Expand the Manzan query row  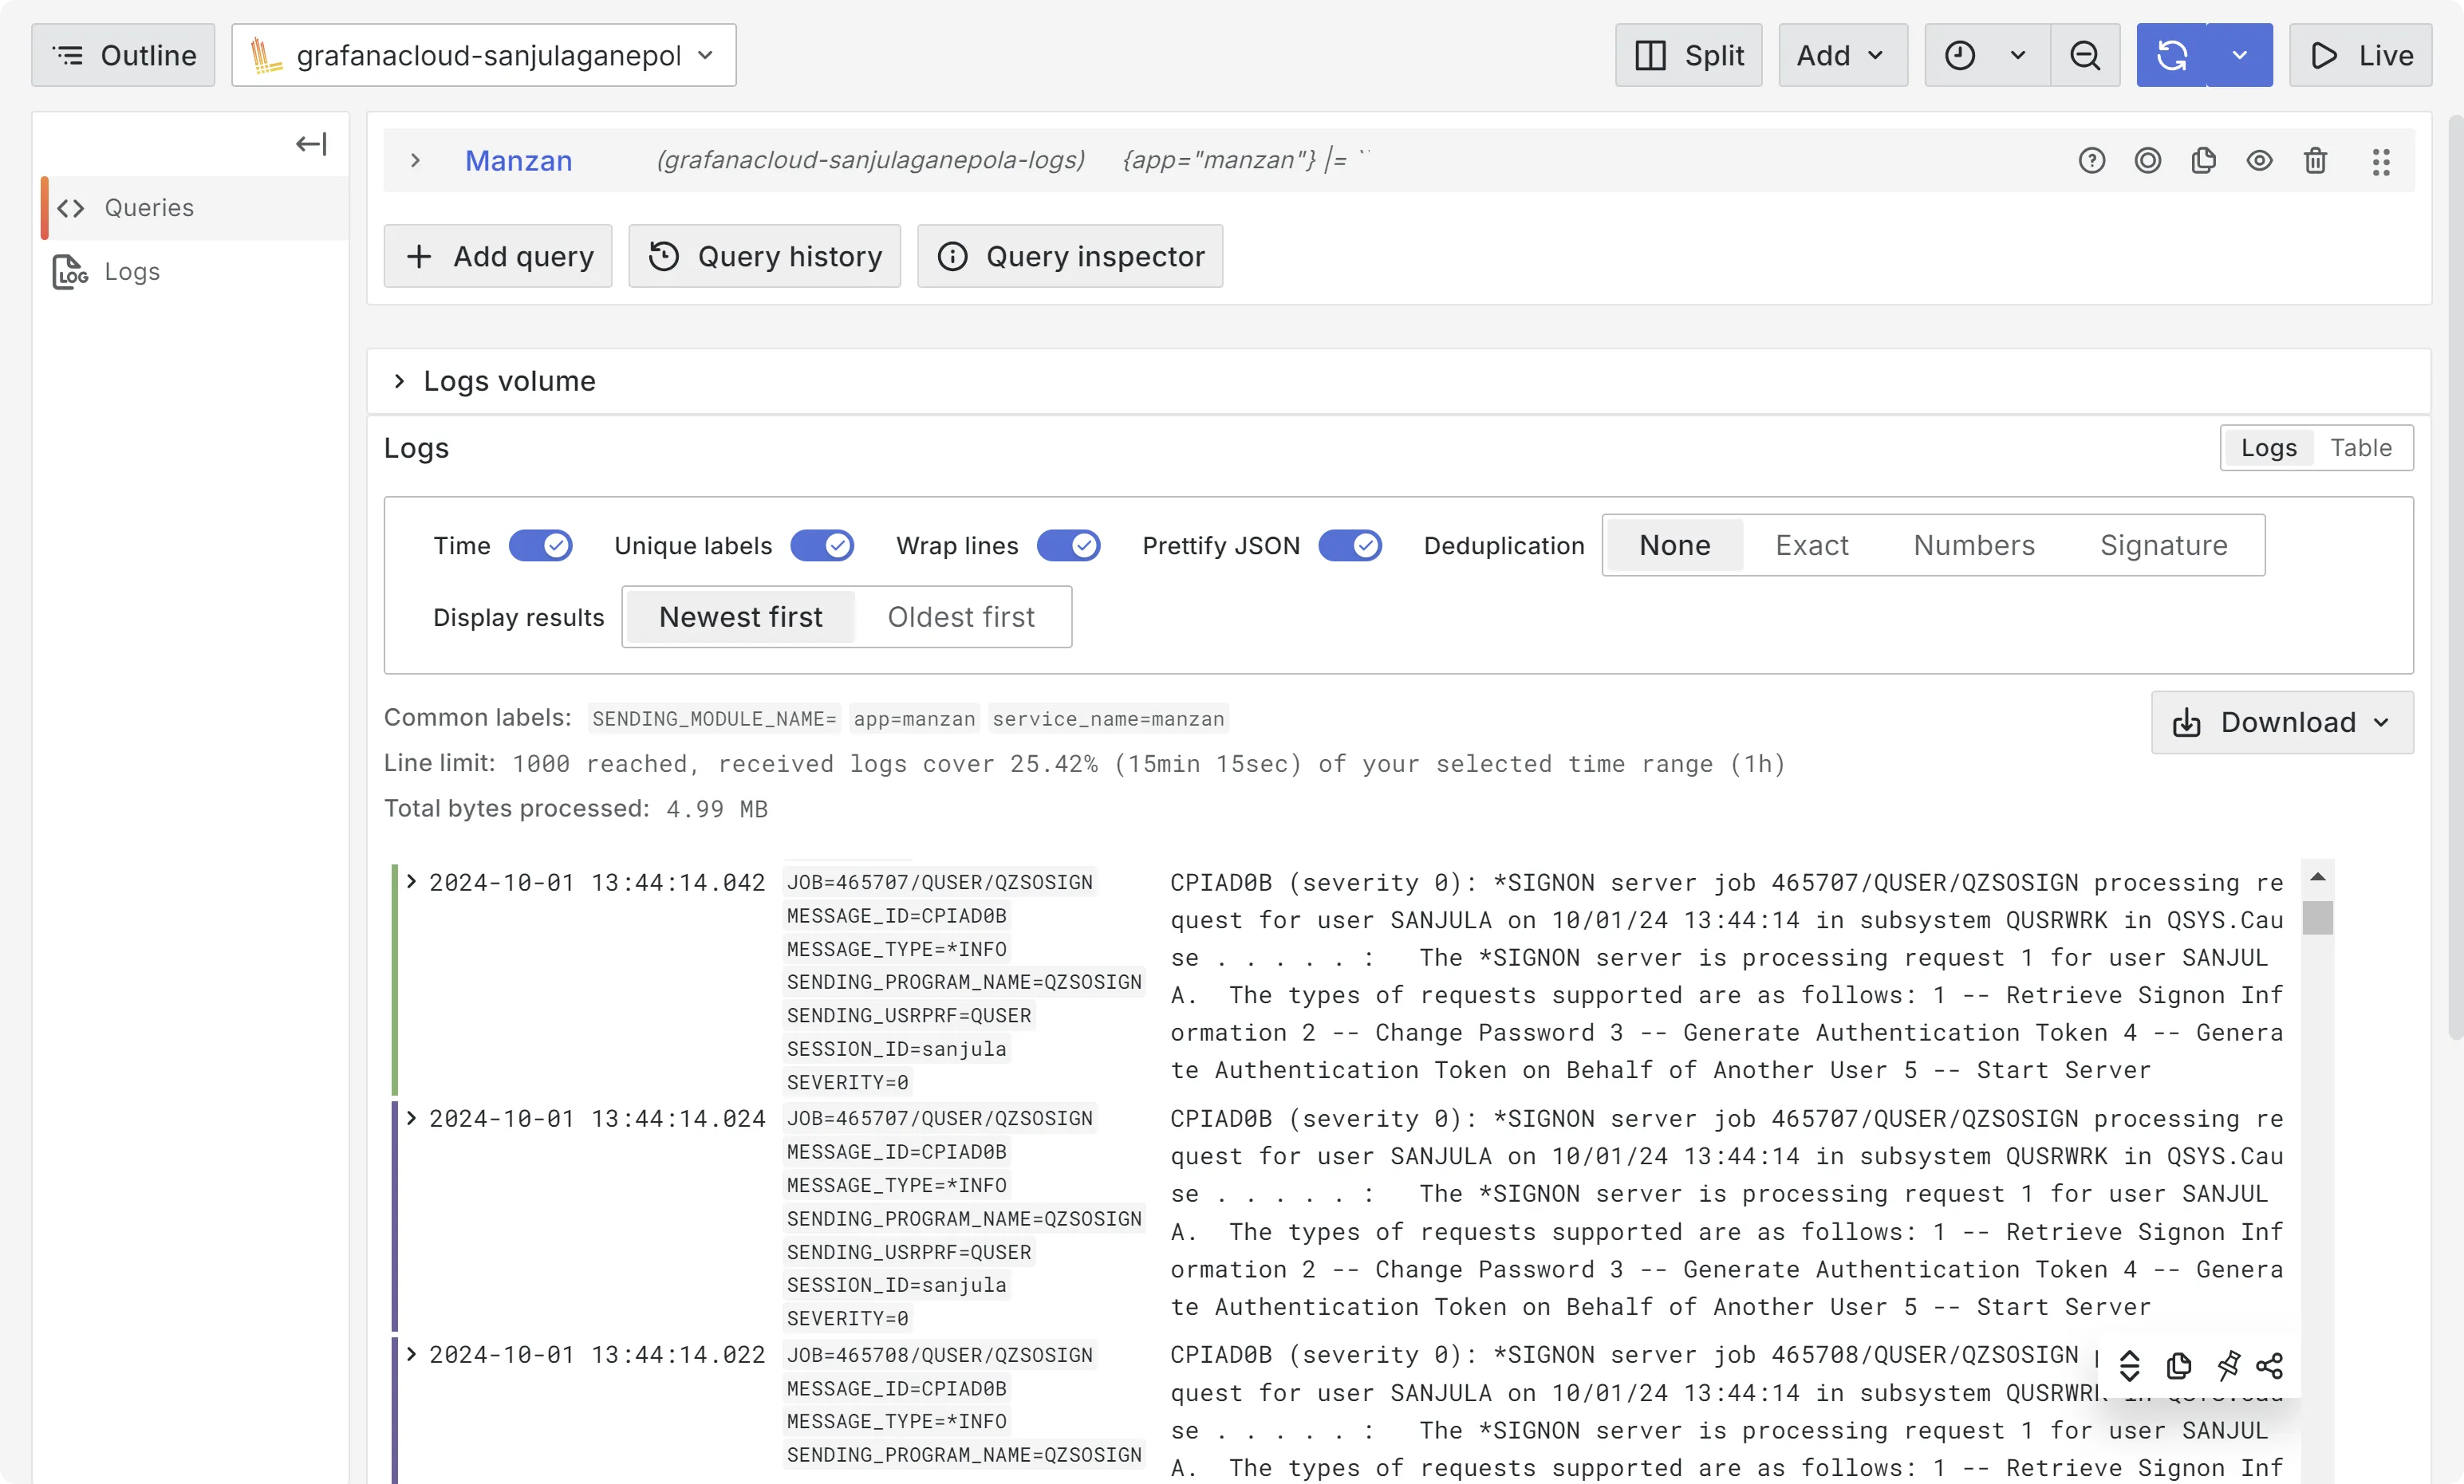coord(415,160)
